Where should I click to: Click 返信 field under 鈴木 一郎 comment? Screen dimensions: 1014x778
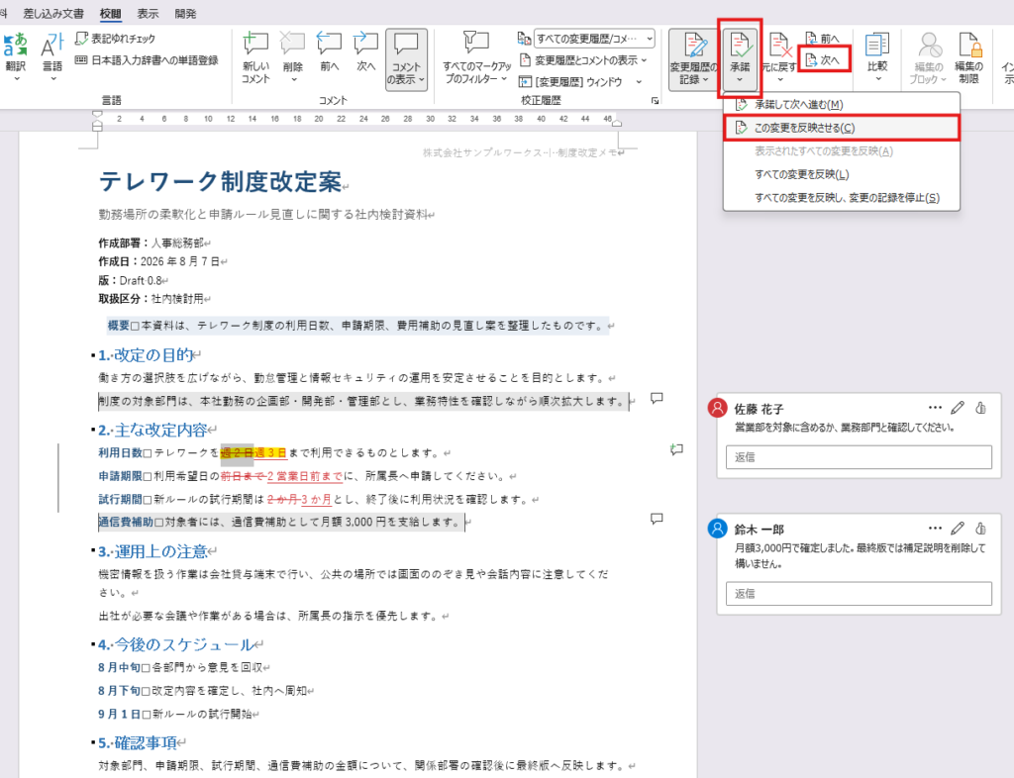click(x=859, y=593)
